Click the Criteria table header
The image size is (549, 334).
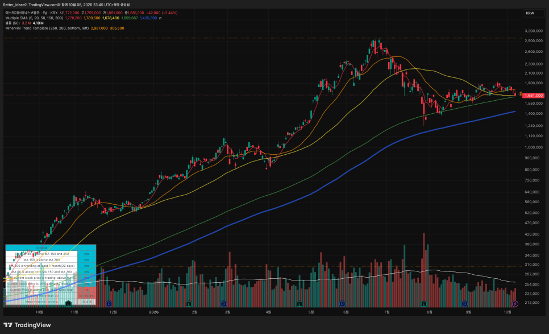(41, 248)
